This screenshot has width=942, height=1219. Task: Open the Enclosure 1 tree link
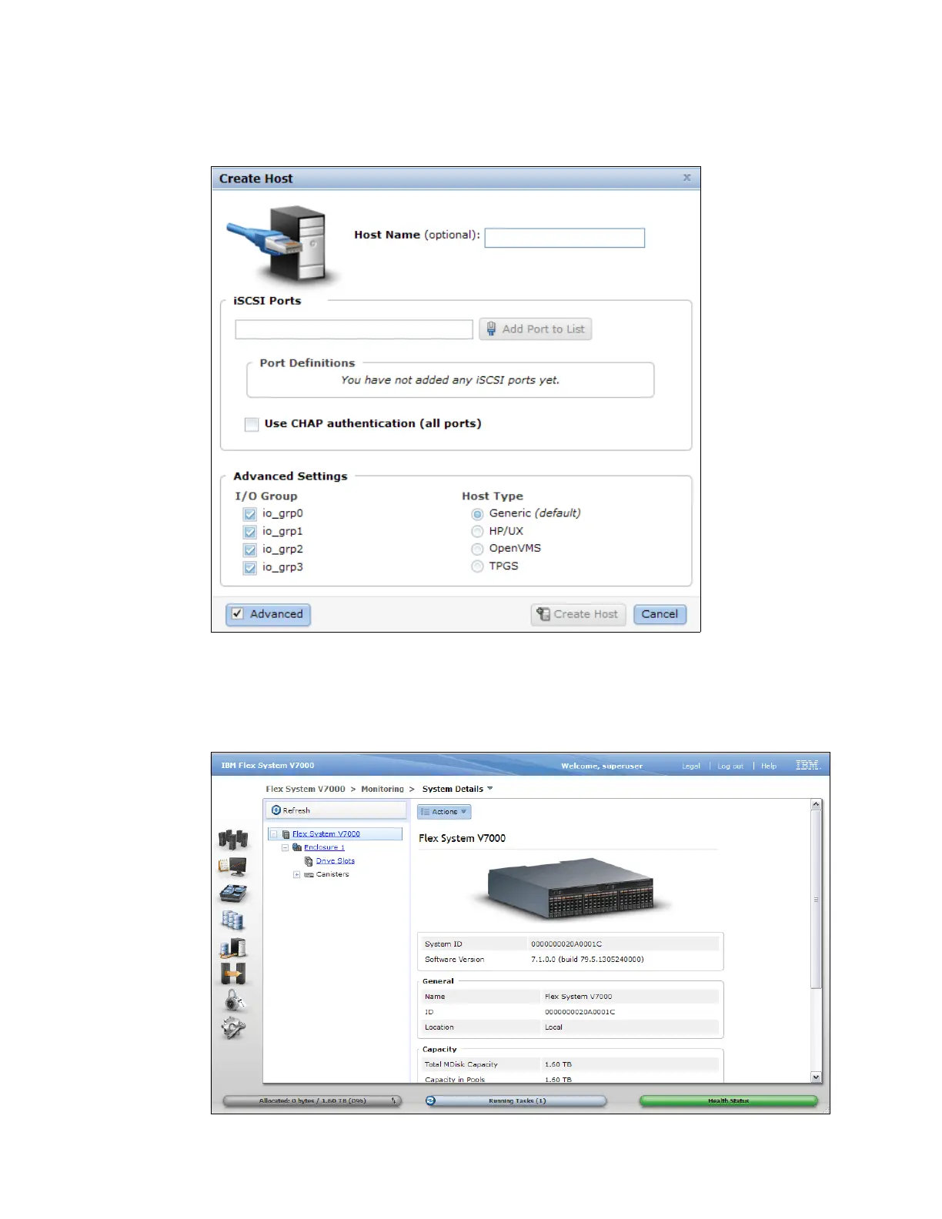(324, 847)
